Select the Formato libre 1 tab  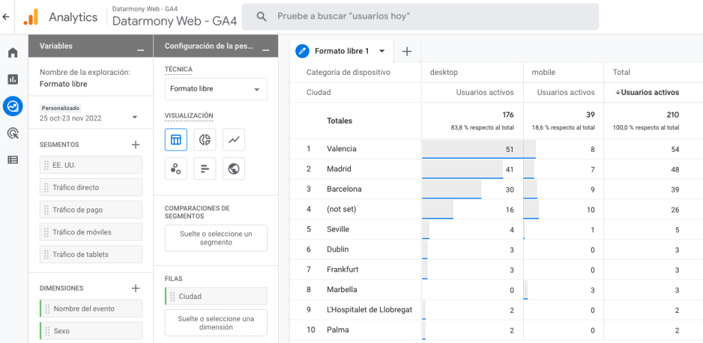click(341, 51)
